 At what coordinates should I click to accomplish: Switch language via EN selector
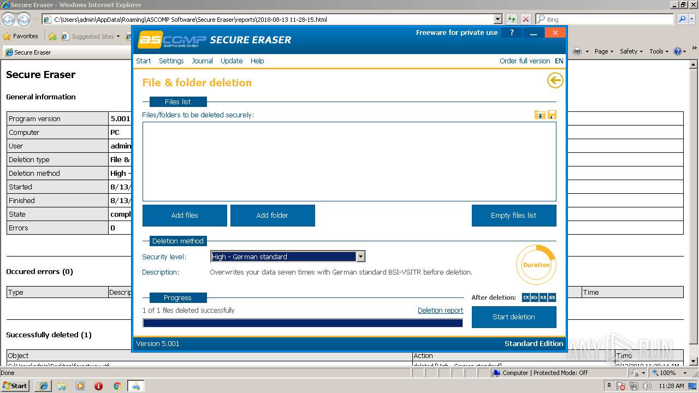(x=559, y=61)
